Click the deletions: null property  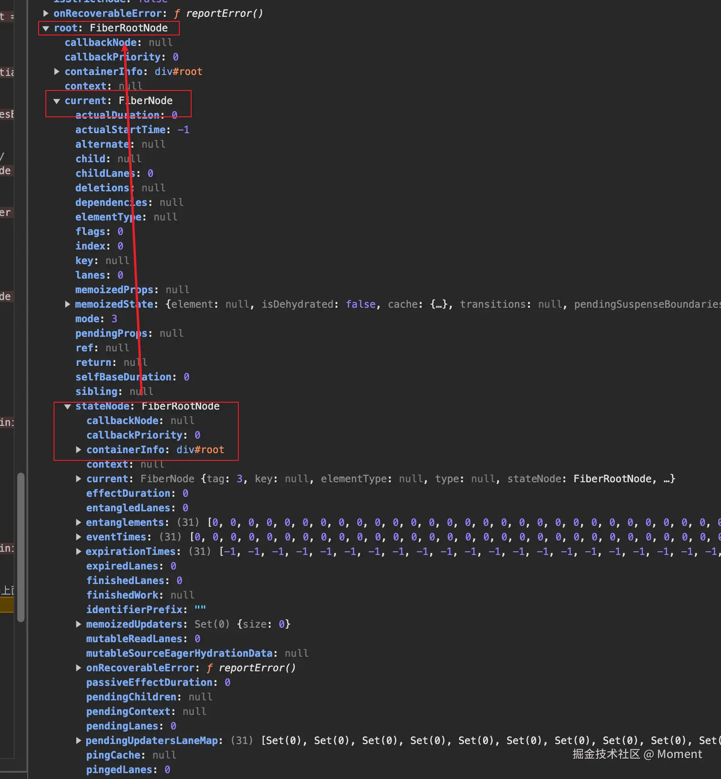pos(120,188)
